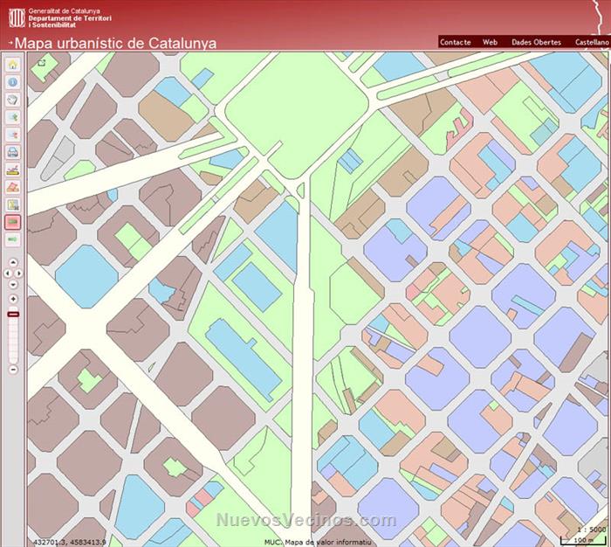Pan the map right with arrow
The height and width of the screenshot is (547, 611).
pyautogui.click(x=20, y=273)
